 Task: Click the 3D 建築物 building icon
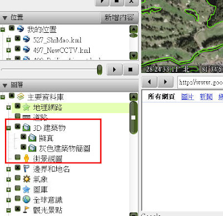(x=26, y=127)
